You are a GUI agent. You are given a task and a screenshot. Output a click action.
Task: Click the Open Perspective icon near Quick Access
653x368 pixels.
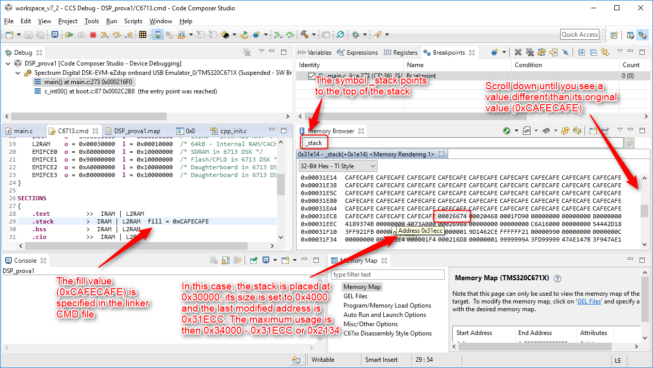[614, 35]
